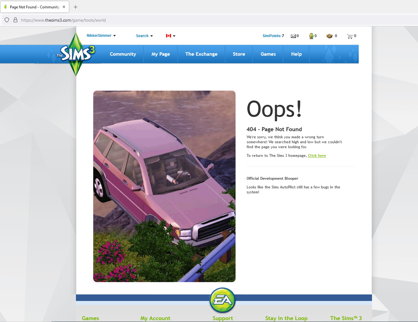This screenshot has width=418, height=322.
Task: Open the Help nav menu
Action: [x=296, y=54]
